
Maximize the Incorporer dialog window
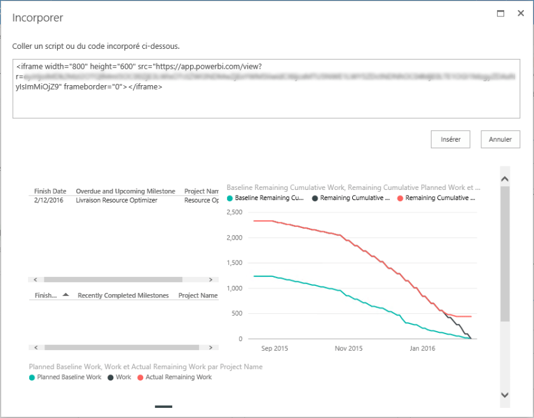tap(500, 13)
